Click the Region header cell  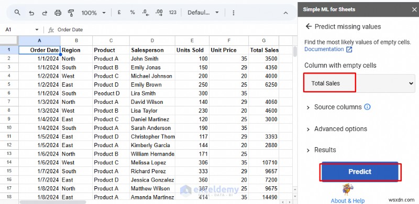click(x=76, y=50)
